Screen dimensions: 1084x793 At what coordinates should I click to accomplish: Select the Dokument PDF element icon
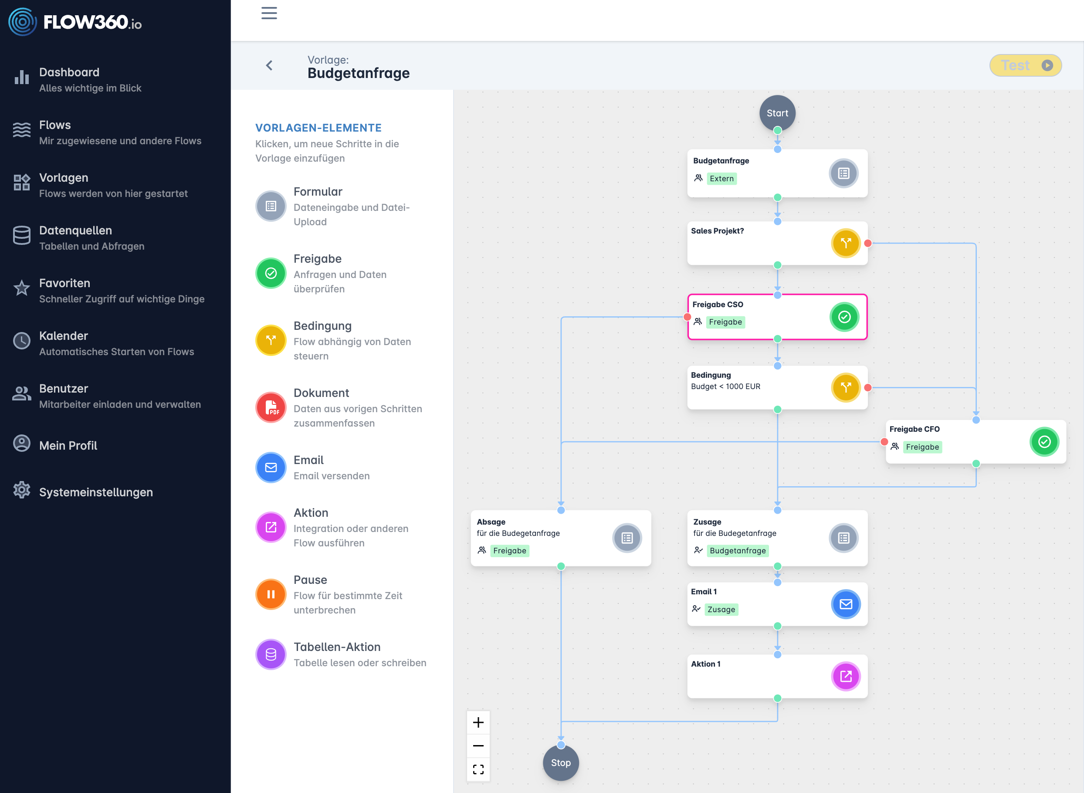271,407
